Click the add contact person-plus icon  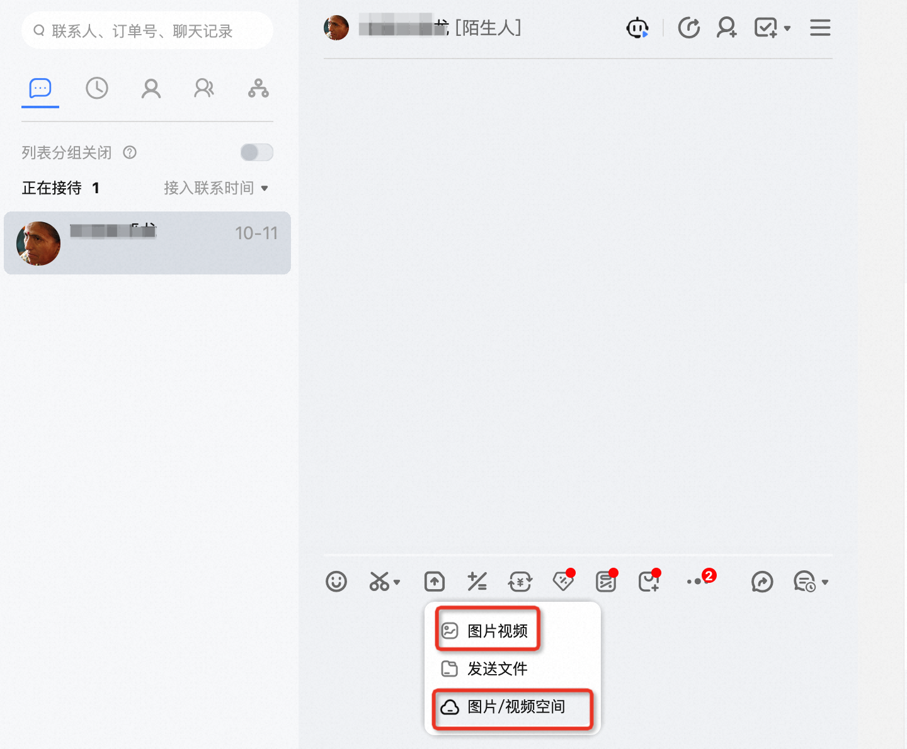727,28
